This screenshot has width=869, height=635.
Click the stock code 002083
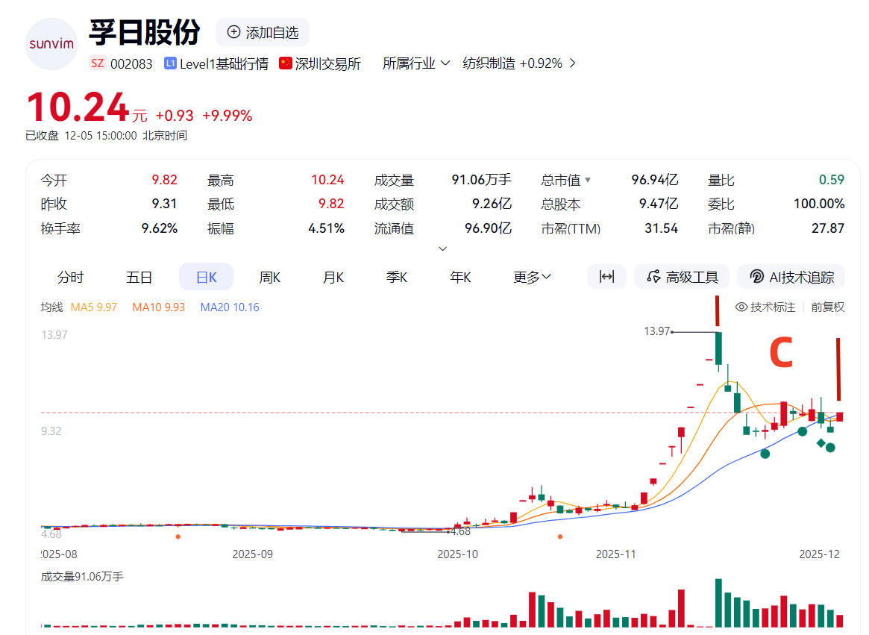click(x=131, y=63)
